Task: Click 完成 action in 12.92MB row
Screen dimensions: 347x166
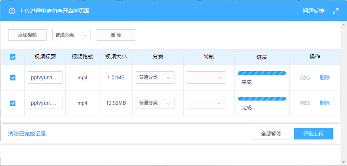Action: pyautogui.click(x=305, y=103)
